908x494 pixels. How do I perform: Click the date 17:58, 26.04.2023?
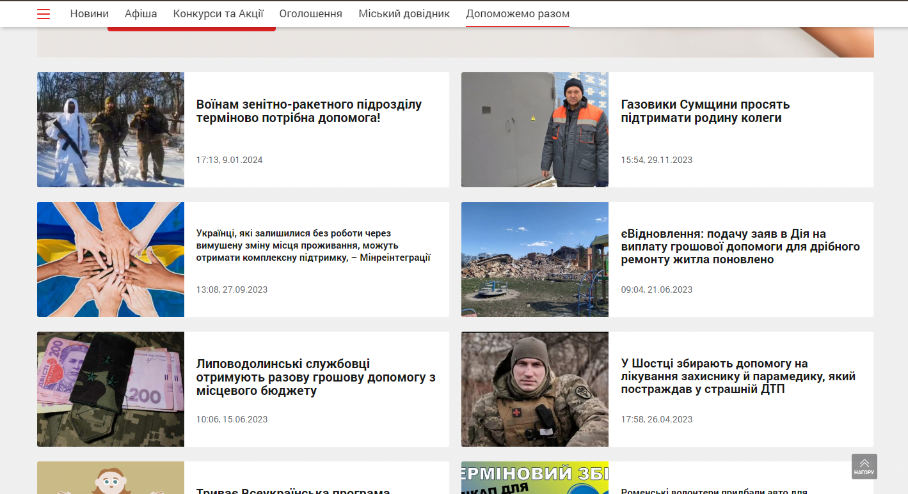[x=657, y=419]
